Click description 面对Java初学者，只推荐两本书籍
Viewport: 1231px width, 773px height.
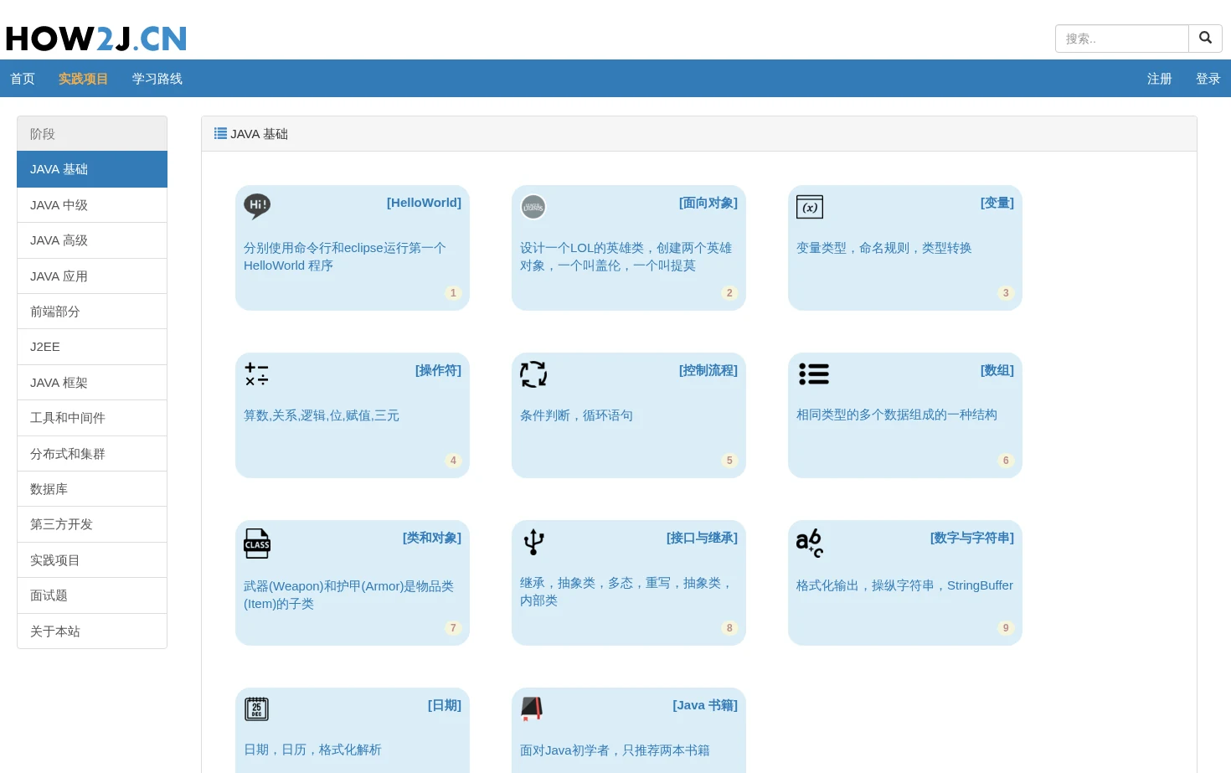tap(615, 750)
